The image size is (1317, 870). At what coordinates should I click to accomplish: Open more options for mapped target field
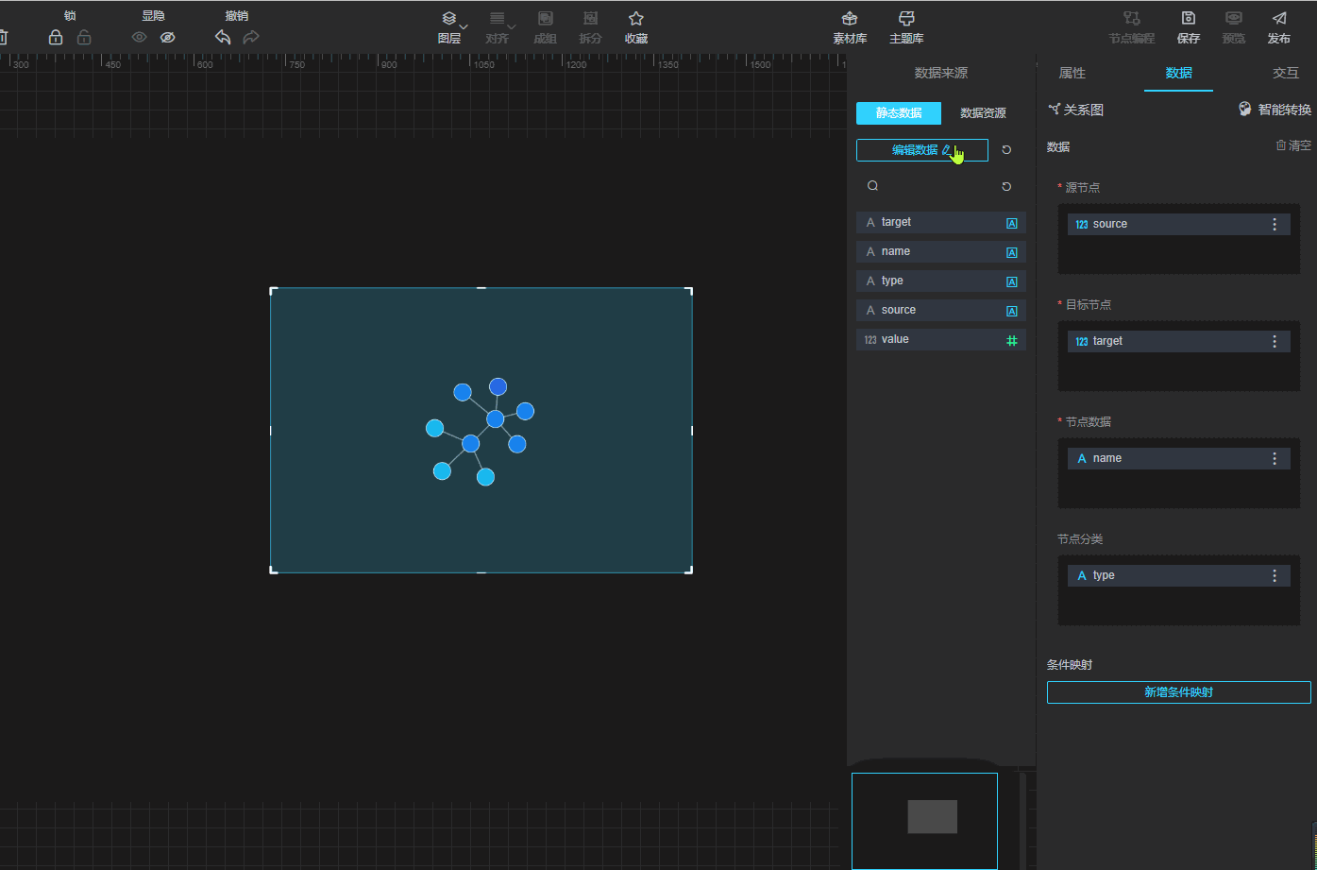pyautogui.click(x=1275, y=342)
